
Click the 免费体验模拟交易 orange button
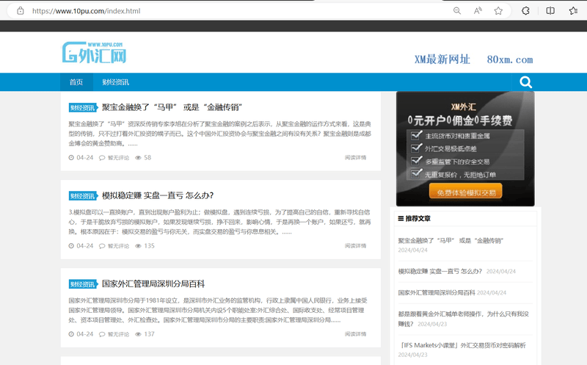pyautogui.click(x=466, y=192)
